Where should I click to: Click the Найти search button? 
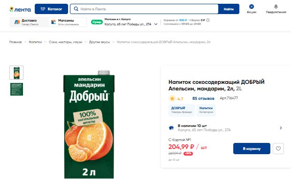(229, 9)
